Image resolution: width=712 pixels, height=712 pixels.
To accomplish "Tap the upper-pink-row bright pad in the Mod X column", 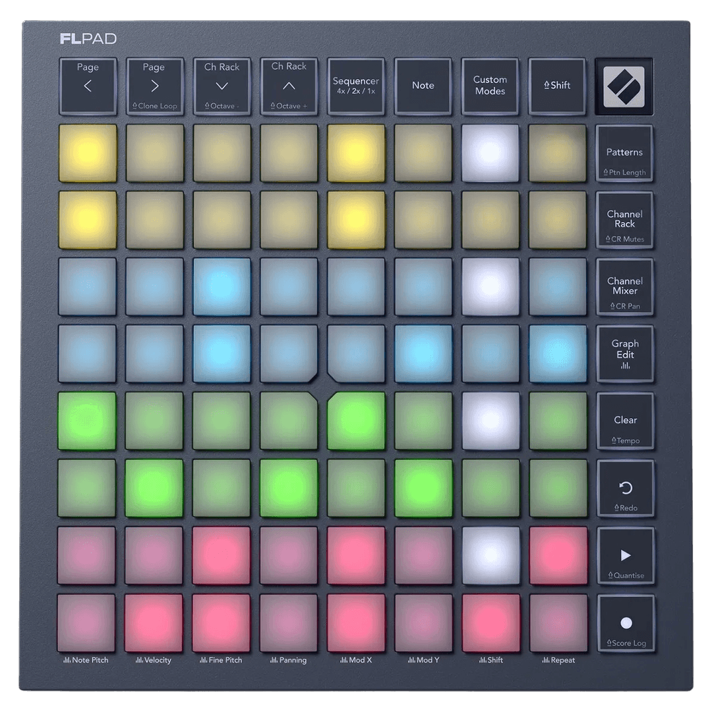I will pos(356,555).
